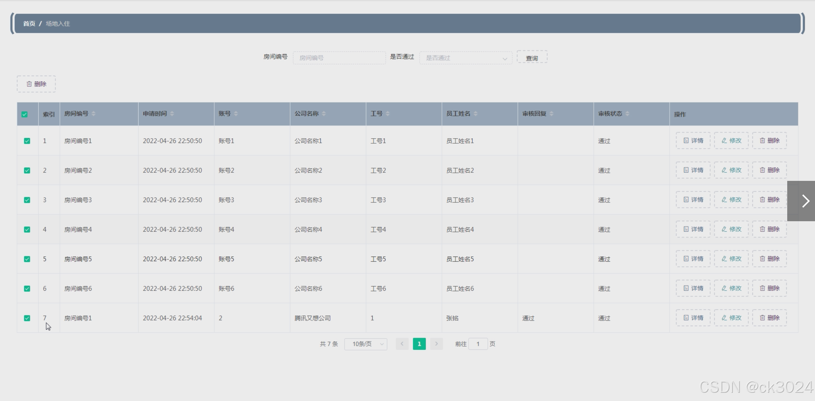This screenshot has height=401, width=815.
Task: Open the 是否通过 dropdown
Action: click(465, 58)
